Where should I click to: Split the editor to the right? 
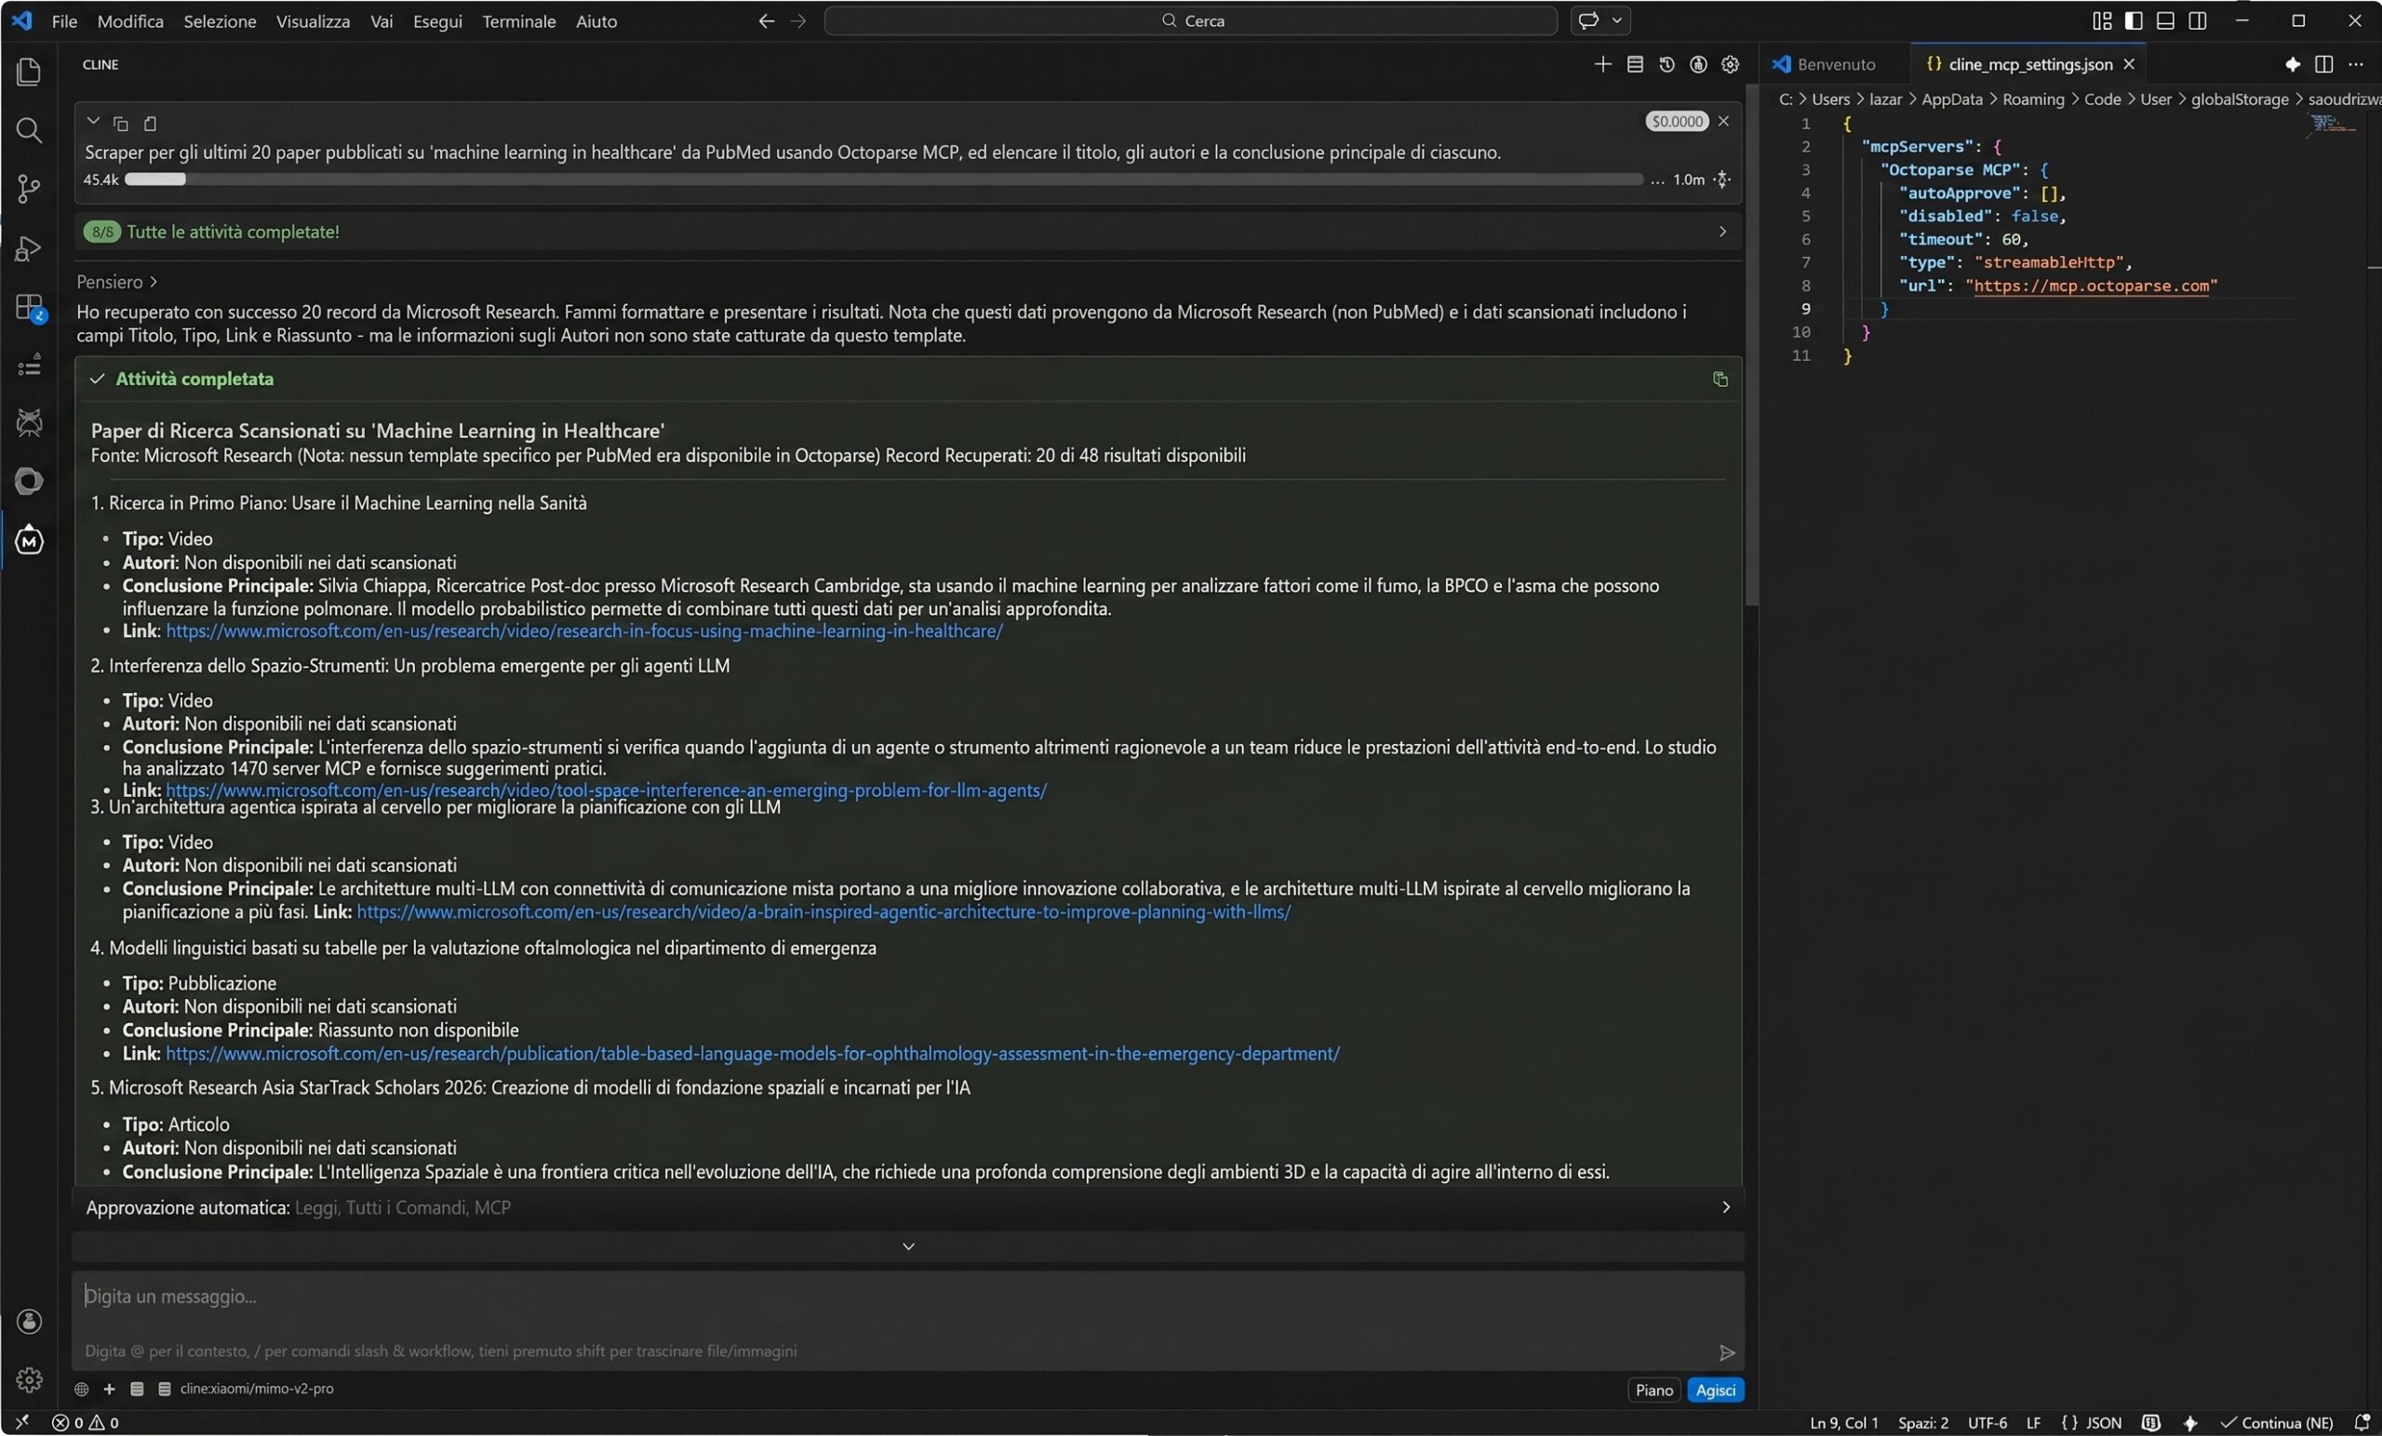pyautogui.click(x=2324, y=65)
